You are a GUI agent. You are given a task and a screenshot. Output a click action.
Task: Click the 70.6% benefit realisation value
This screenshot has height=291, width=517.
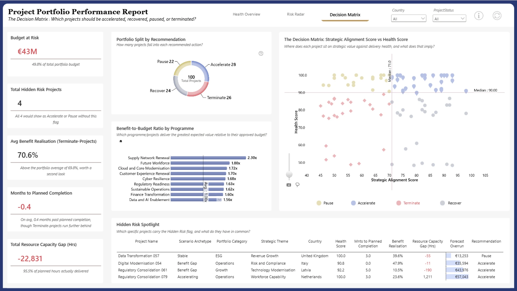27,155
